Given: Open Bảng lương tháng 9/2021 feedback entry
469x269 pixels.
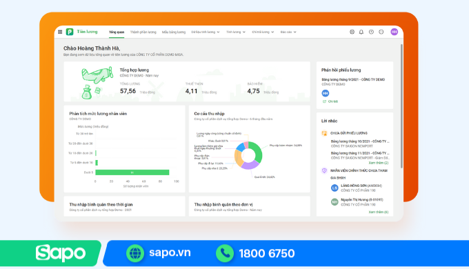Looking at the screenshot, I should (353, 79).
